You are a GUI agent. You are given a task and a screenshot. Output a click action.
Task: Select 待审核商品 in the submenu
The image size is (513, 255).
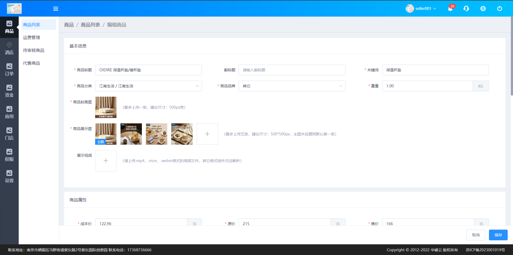click(x=34, y=50)
